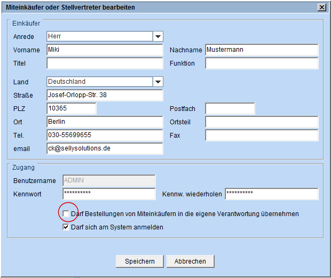Click the email address field
The width and height of the screenshot is (331, 278).
104,148
